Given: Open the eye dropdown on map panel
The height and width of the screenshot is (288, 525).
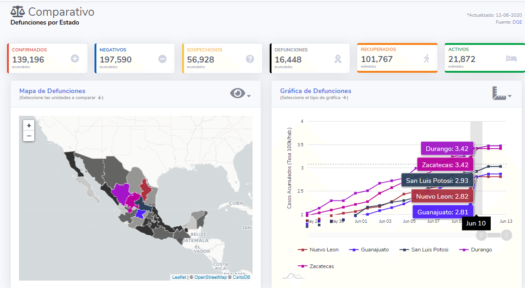Looking at the screenshot, I should point(240,94).
